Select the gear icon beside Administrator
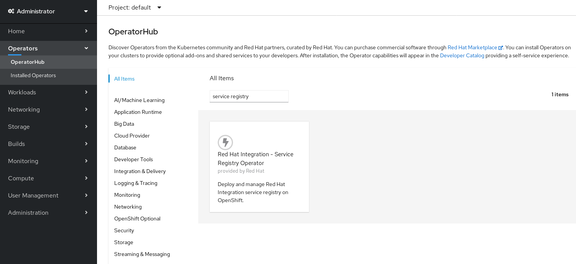Screen dimensions: 576x264 tap(11, 11)
